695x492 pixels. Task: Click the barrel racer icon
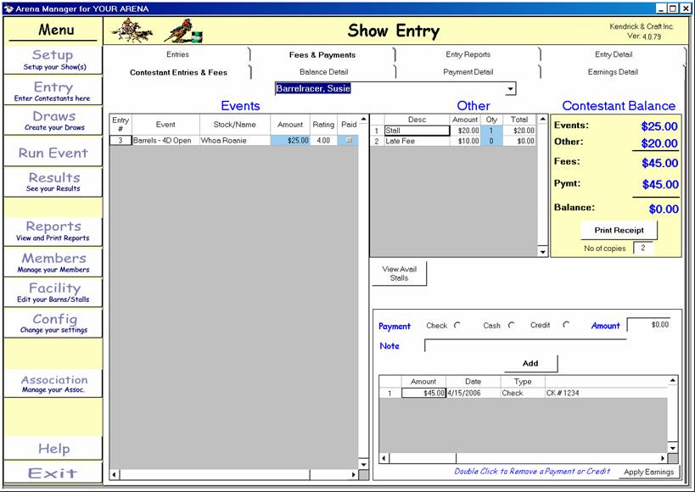pyautogui.click(x=183, y=31)
